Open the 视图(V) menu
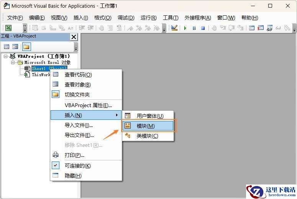Viewport: 297px width, 199px height. click(x=59, y=18)
